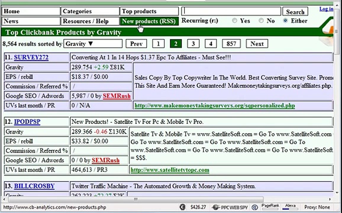342x213 pixels.
Task: Open the SURVEY272 product link
Action: (31, 57)
